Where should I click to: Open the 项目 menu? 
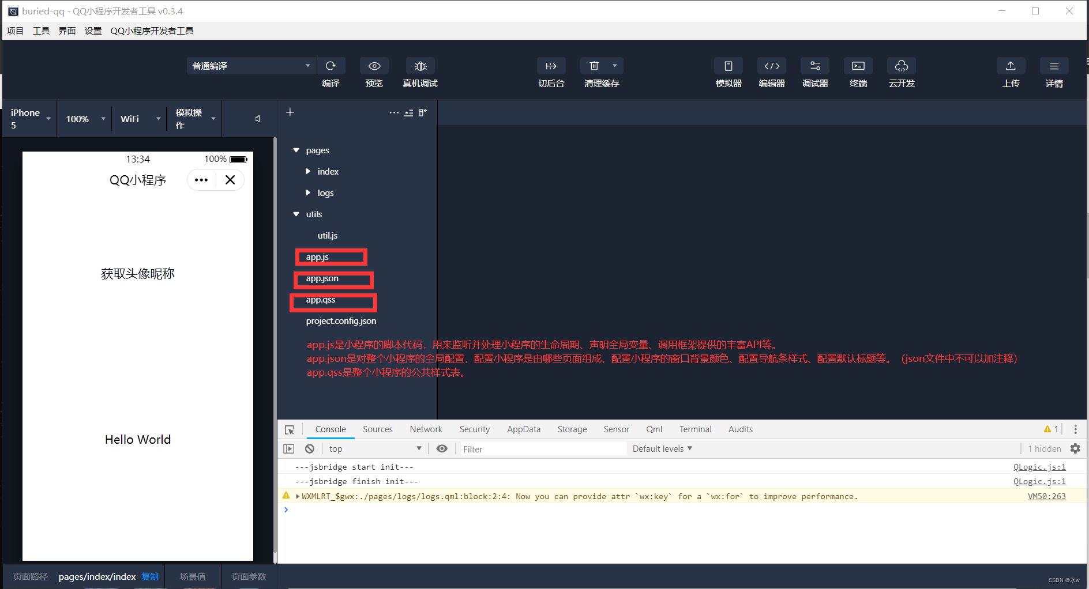15,31
